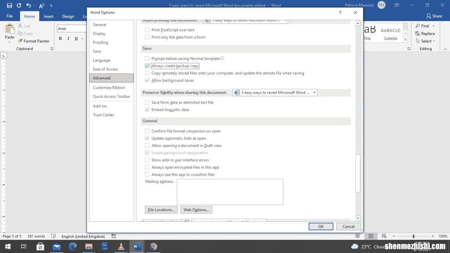Check Copy remotely stored files option
Viewport: 450px width, 253px height.
pyautogui.click(x=147, y=73)
